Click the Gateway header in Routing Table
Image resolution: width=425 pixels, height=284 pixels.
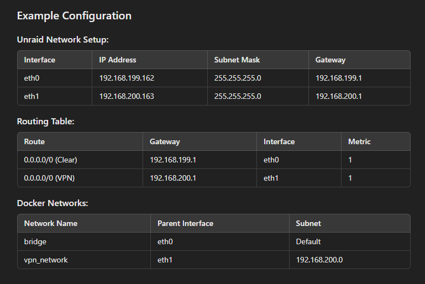point(165,142)
